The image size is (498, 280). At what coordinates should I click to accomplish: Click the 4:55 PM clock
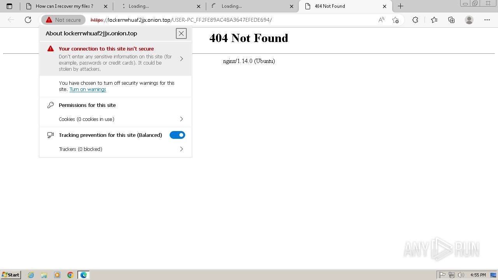[478, 275]
